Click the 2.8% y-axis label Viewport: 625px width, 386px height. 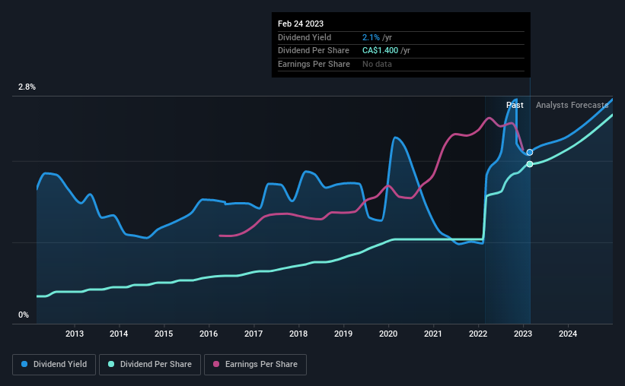[x=27, y=87]
